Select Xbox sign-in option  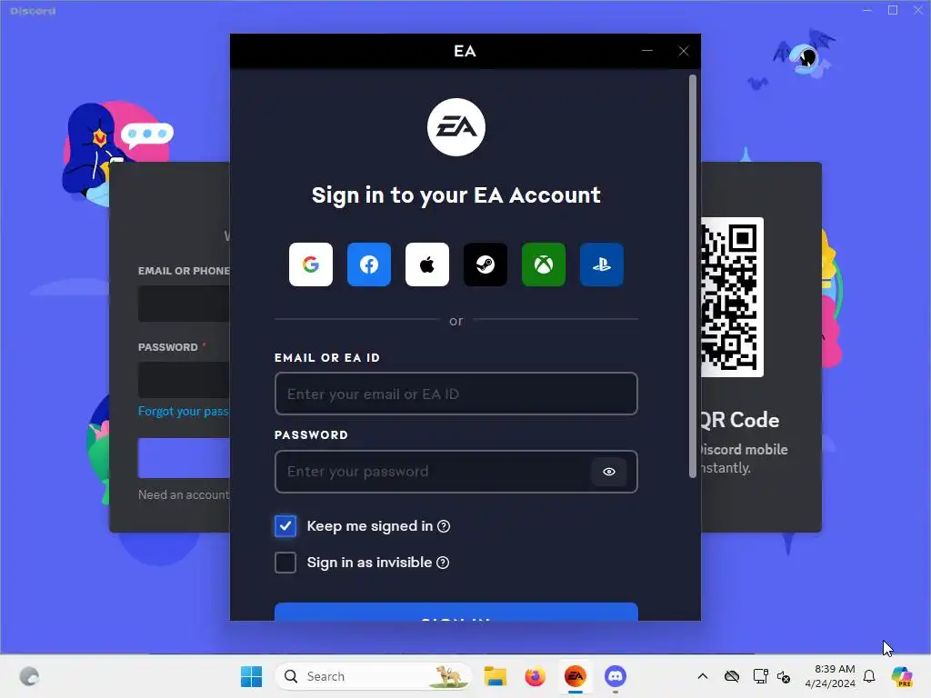[x=544, y=264]
